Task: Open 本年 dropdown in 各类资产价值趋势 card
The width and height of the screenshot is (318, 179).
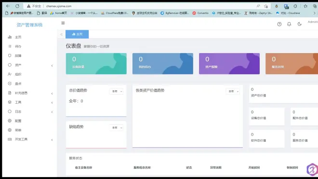Action: 233,91
